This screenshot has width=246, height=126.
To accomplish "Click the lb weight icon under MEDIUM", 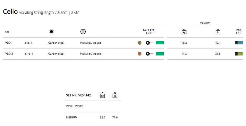I will pyautogui.click(x=218, y=32).
